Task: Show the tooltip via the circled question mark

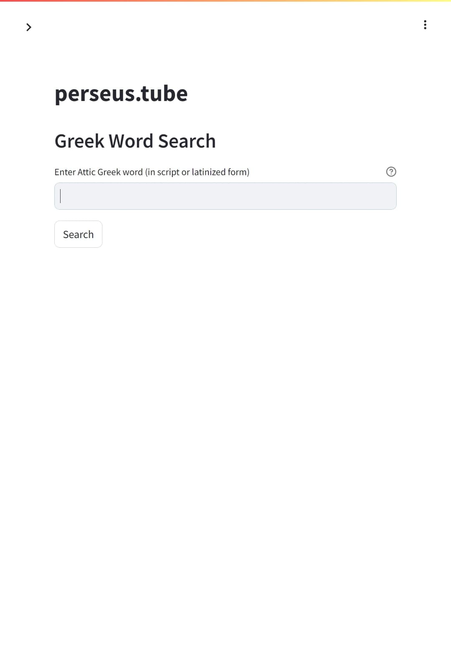Action: coord(391,172)
